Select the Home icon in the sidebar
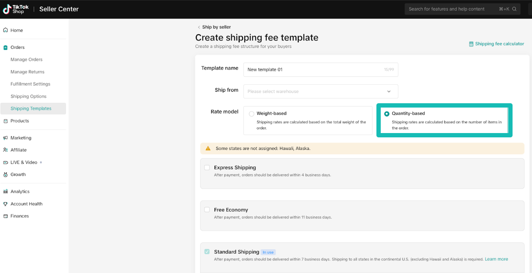This screenshot has width=532, height=273. (x=6, y=30)
